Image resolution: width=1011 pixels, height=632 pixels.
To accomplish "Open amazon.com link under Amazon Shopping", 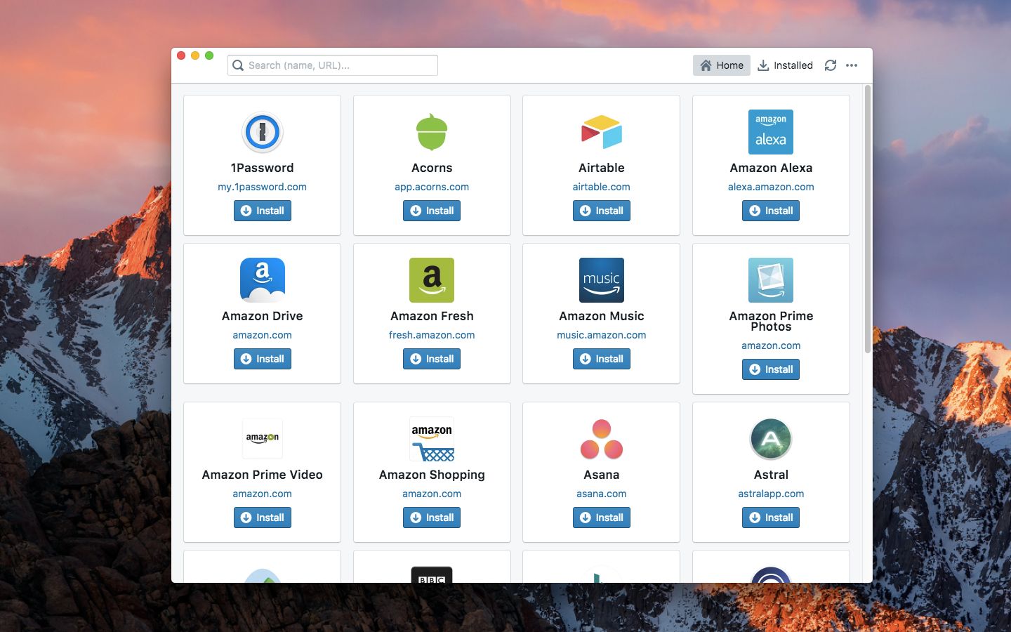I will pyautogui.click(x=432, y=494).
